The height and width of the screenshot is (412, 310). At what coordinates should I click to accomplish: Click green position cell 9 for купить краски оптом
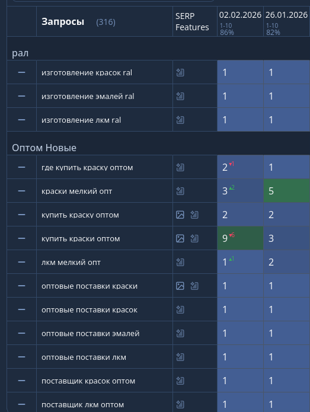(240, 238)
